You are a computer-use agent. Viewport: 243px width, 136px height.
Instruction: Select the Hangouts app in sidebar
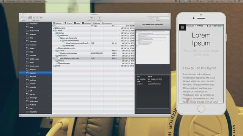click(x=35, y=70)
